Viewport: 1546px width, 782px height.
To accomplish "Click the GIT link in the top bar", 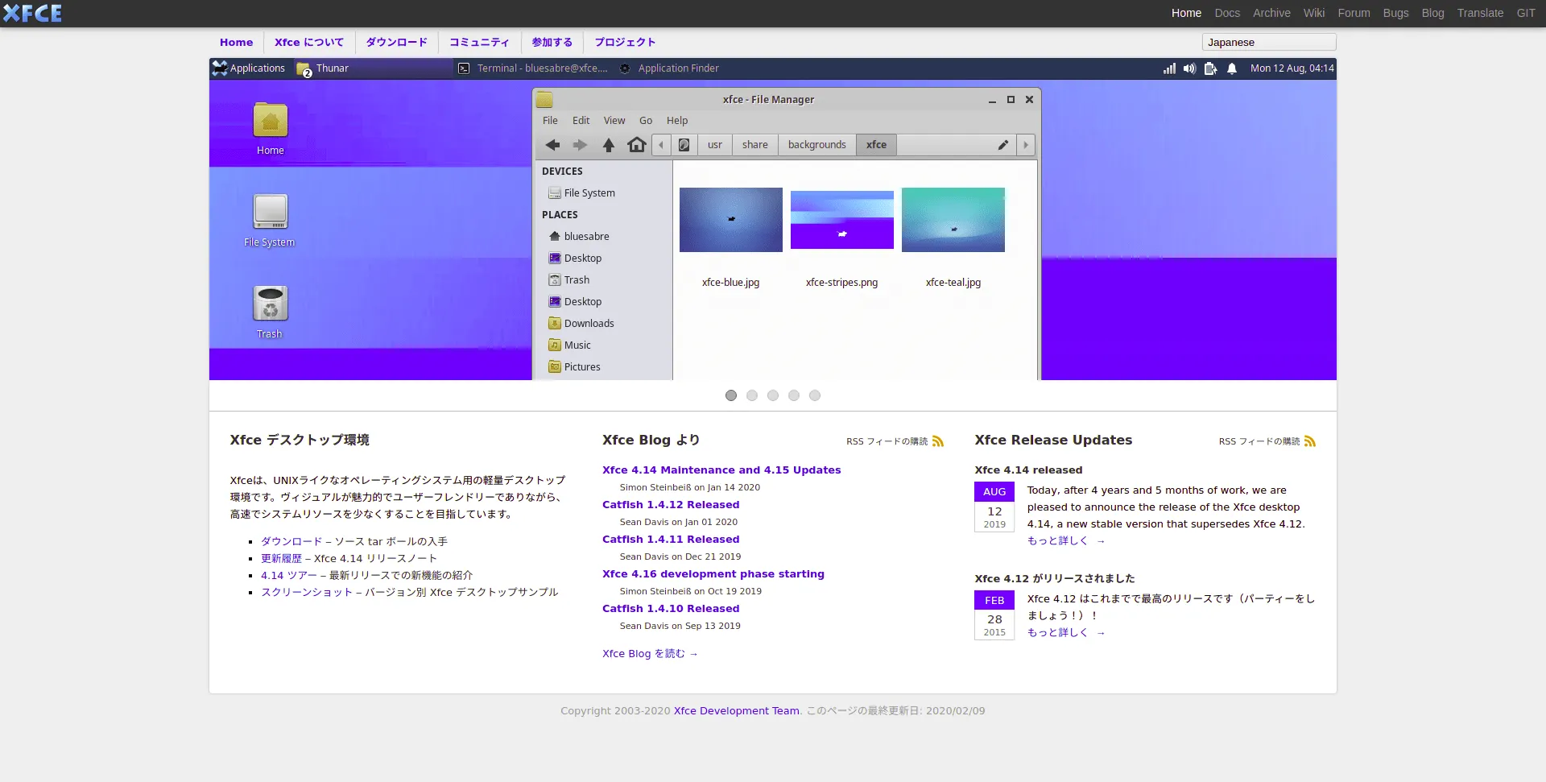I will [1526, 13].
